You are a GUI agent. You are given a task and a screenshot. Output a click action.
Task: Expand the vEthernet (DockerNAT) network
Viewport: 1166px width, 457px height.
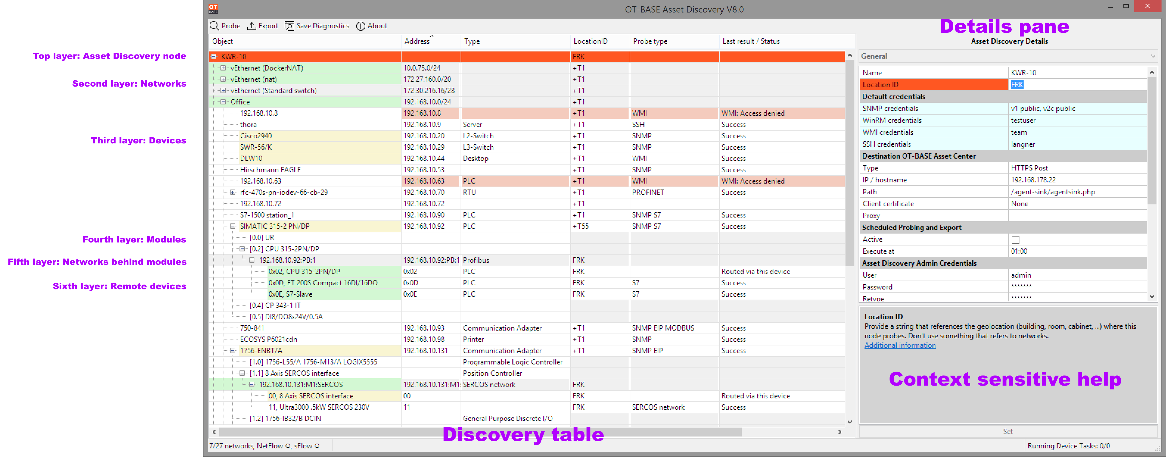click(223, 68)
